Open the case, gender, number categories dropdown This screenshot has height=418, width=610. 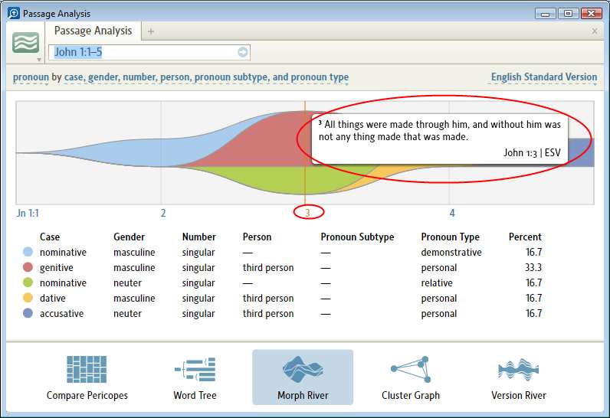coord(206,77)
